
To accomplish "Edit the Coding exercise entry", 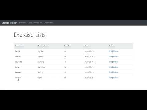I will pos(110,57).
